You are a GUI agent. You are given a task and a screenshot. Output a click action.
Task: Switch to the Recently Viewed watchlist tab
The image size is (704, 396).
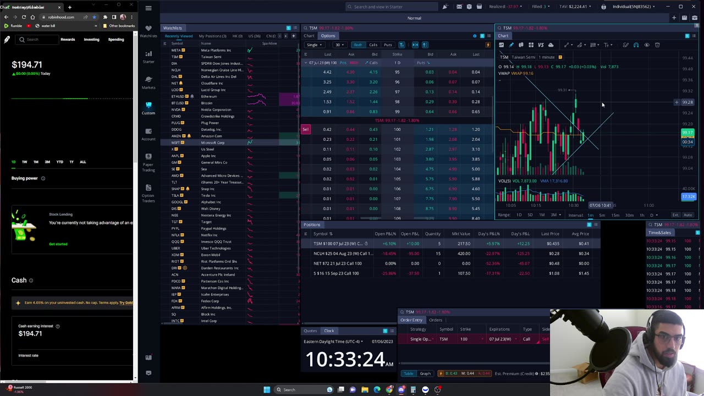click(179, 36)
